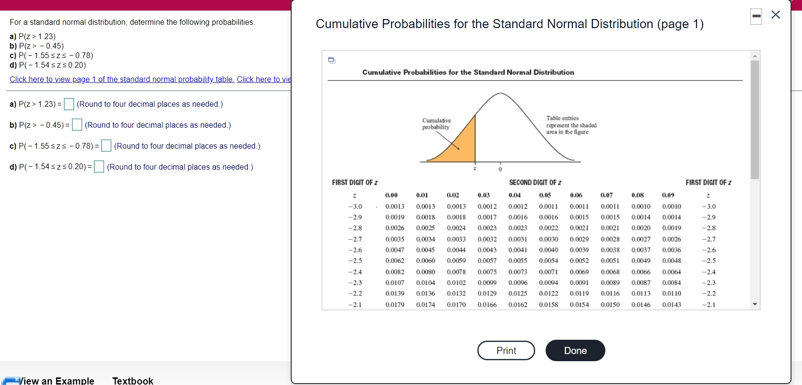The height and width of the screenshot is (385, 802).
Task: Click value 0.0119 in row −2.2, column 0.06
Action: coord(579,294)
